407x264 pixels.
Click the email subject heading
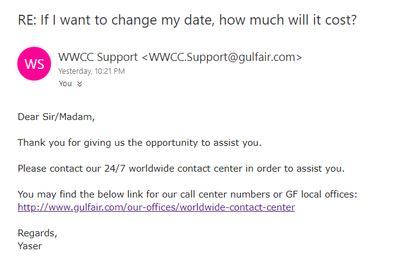point(187,20)
